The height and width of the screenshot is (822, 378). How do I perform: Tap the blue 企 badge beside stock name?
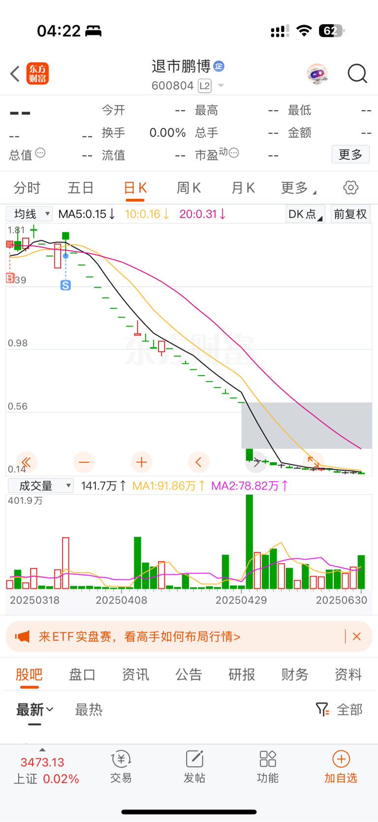tap(219, 66)
